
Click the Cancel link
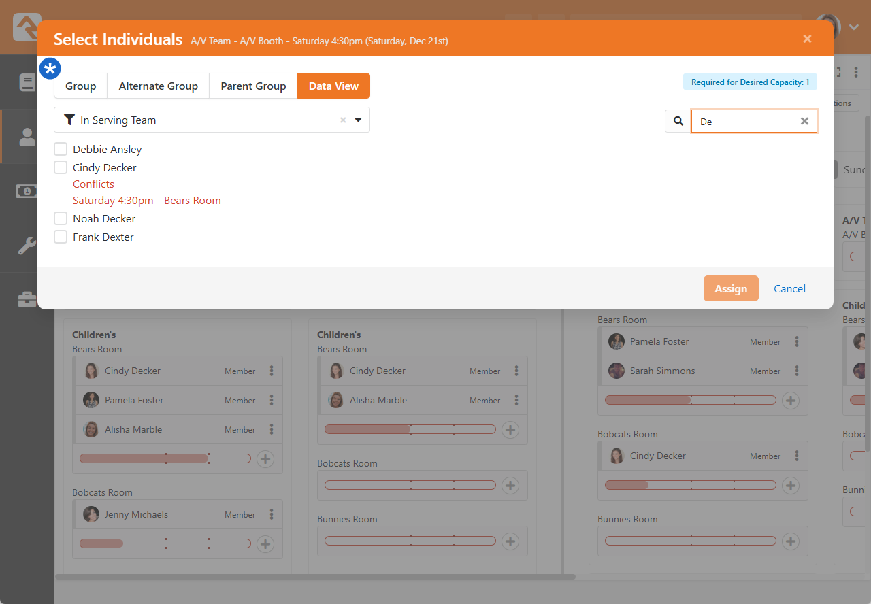tap(789, 288)
